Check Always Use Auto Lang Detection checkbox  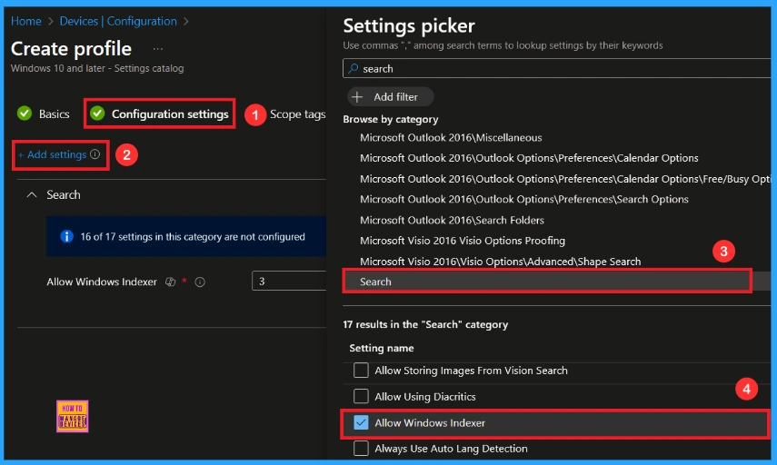click(x=361, y=448)
